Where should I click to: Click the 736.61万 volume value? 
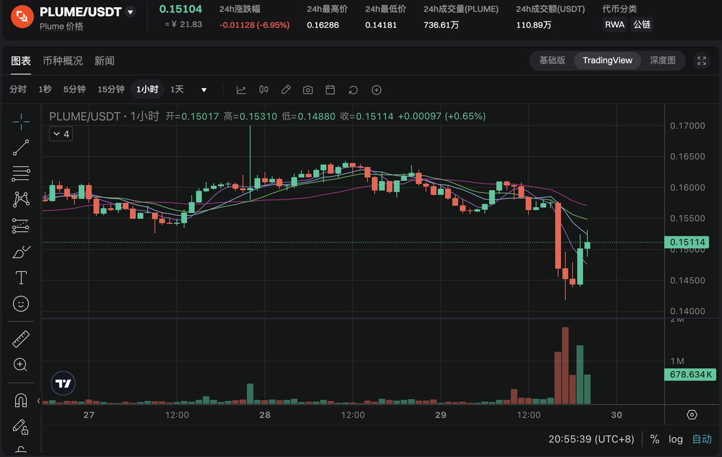click(x=441, y=25)
